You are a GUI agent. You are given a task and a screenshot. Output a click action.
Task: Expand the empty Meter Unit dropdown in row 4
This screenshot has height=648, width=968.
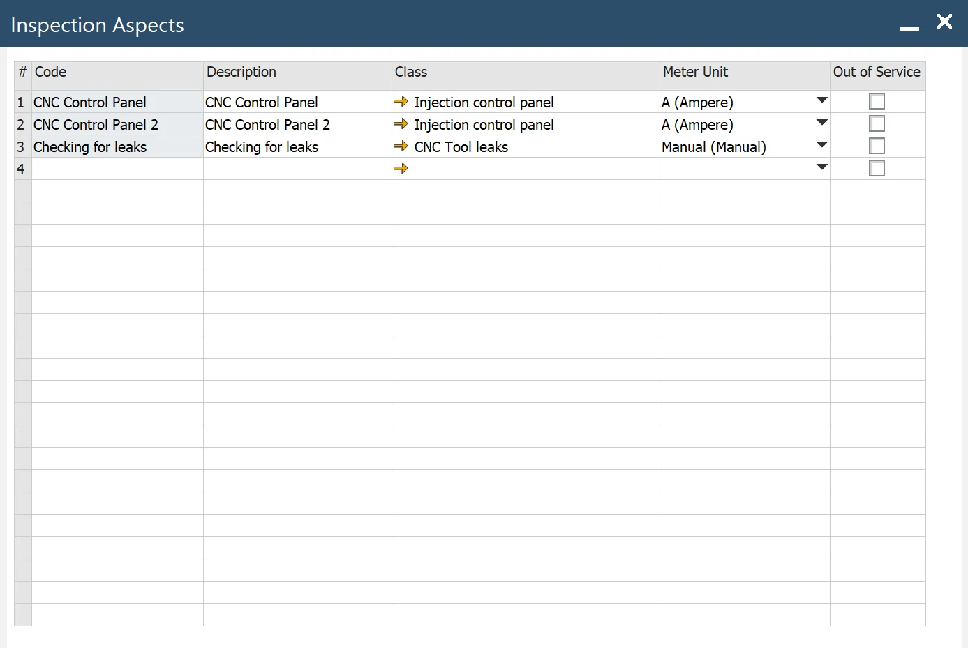coord(821,168)
